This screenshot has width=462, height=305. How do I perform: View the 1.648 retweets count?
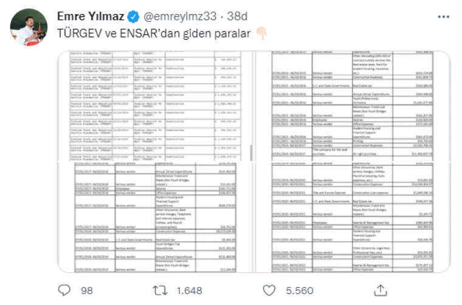coord(189,290)
